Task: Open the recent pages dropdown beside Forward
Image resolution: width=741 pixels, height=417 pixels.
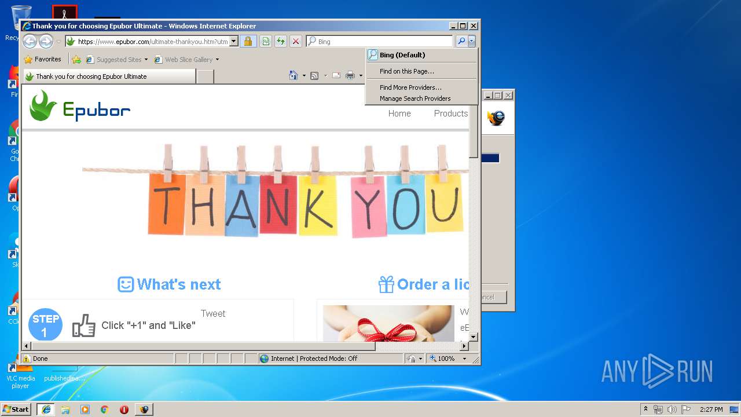Action: pyautogui.click(x=58, y=42)
